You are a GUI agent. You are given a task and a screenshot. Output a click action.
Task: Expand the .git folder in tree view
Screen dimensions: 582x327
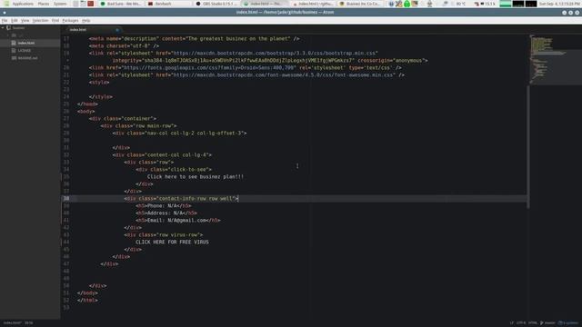[x=8, y=35]
